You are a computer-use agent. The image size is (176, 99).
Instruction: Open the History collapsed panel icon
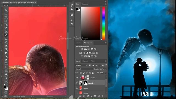coord(72,5)
